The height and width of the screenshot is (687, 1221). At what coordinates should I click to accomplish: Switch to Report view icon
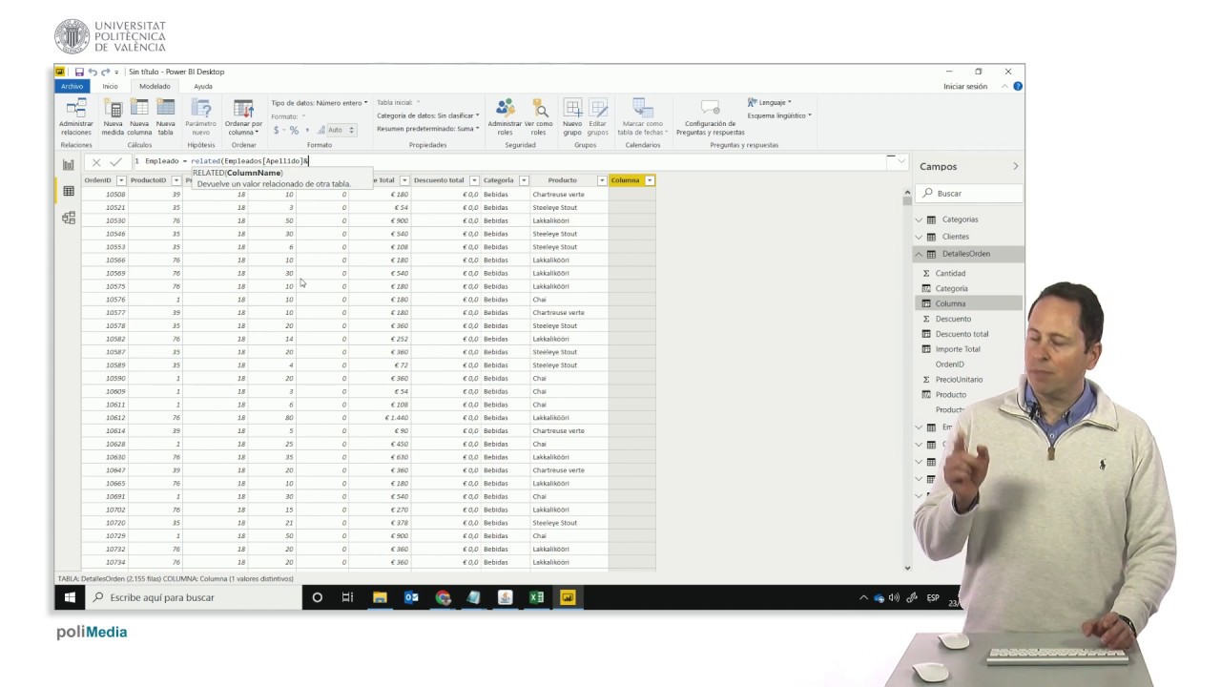click(69, 165)
